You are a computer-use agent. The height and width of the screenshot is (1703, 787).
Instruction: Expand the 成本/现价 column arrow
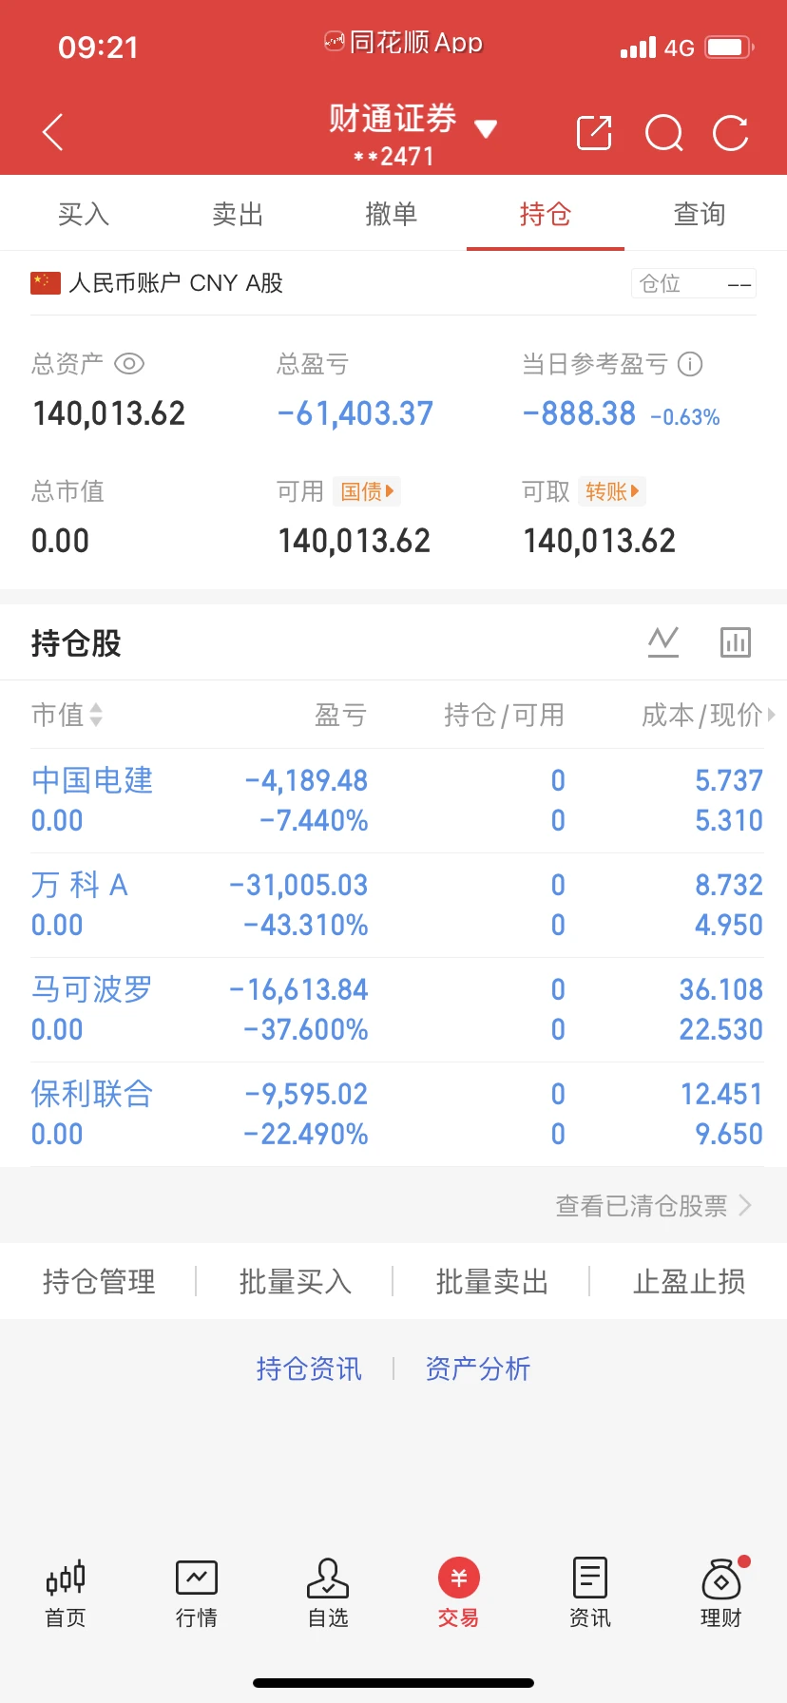(772, 715)
